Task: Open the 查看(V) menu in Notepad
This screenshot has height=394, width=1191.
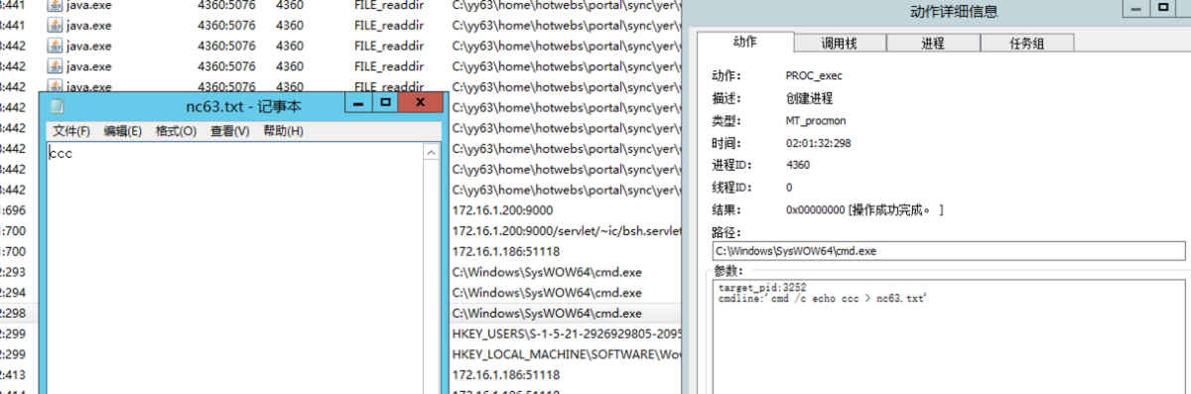Action: tap(229, 131)
